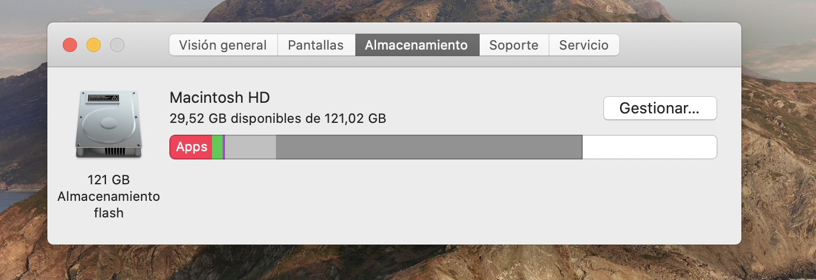This screenshot has width=816, height=280.
Task: Go to the Soporte tab
Action: (x=513, y=45)
